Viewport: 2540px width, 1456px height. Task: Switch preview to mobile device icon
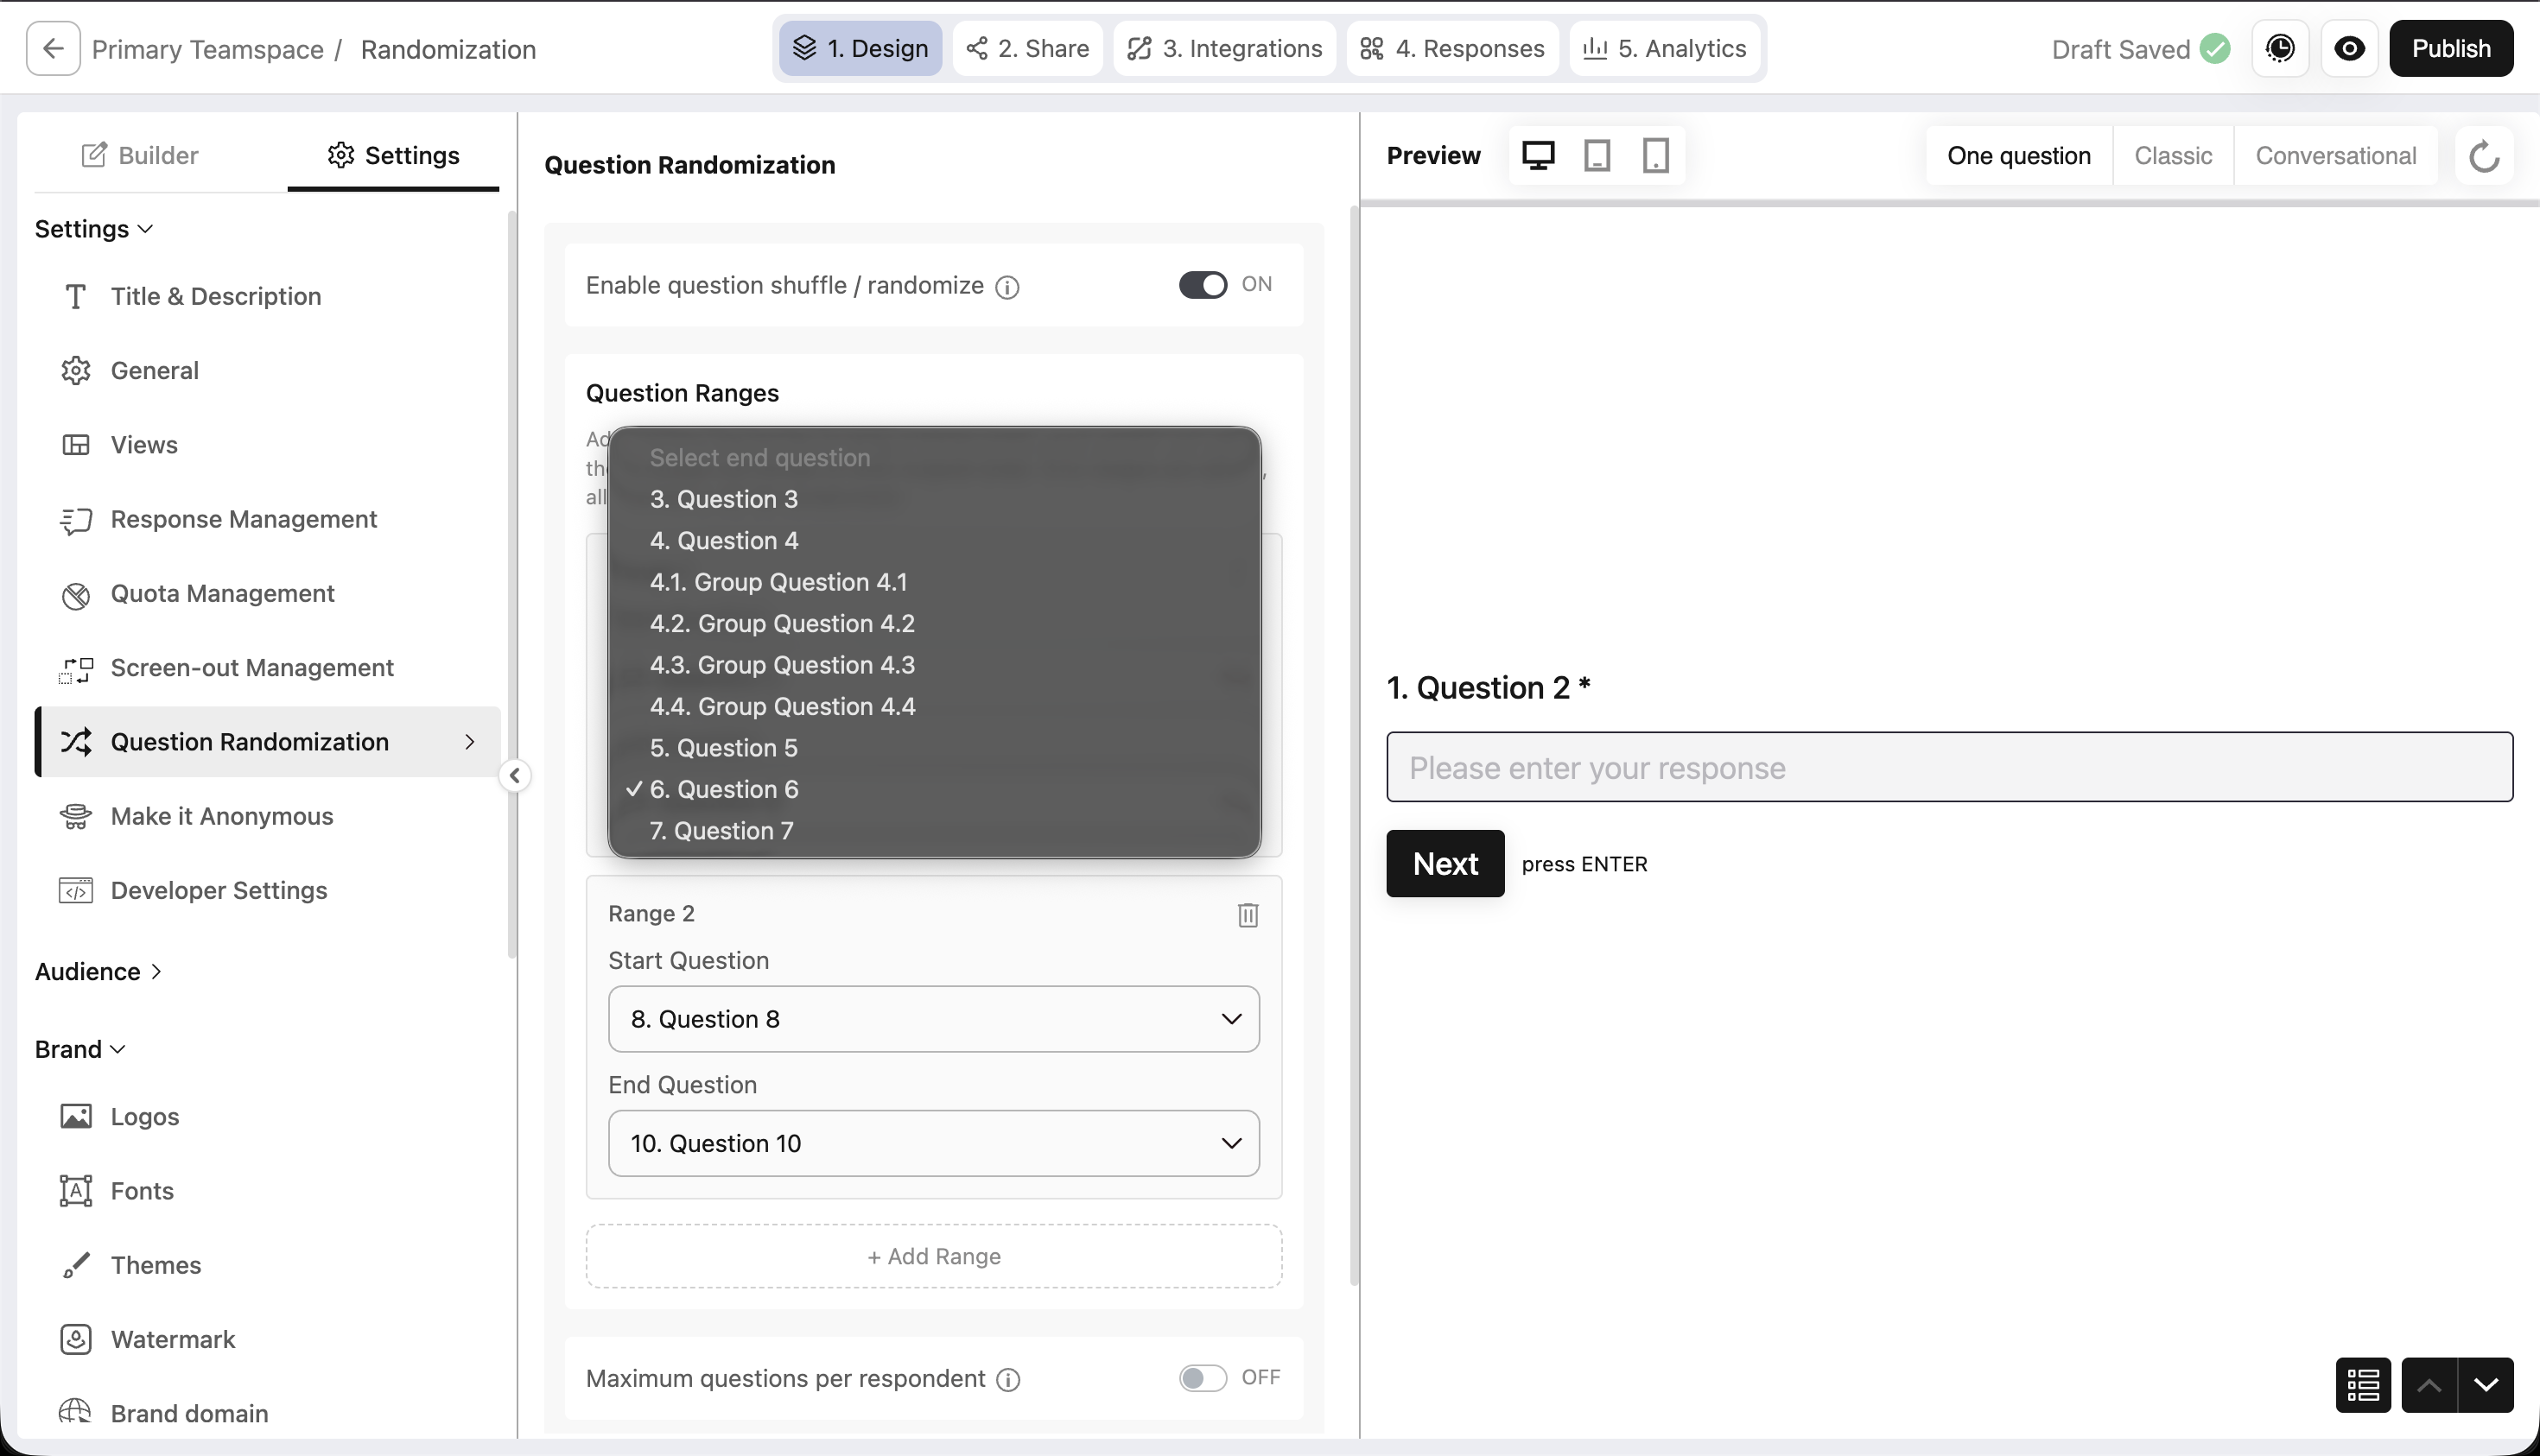click(x=1655, y=156)
